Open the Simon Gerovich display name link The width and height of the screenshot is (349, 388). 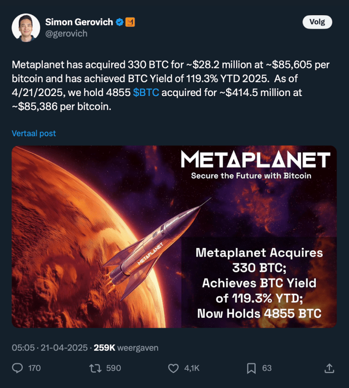click(x=79, y=22)
